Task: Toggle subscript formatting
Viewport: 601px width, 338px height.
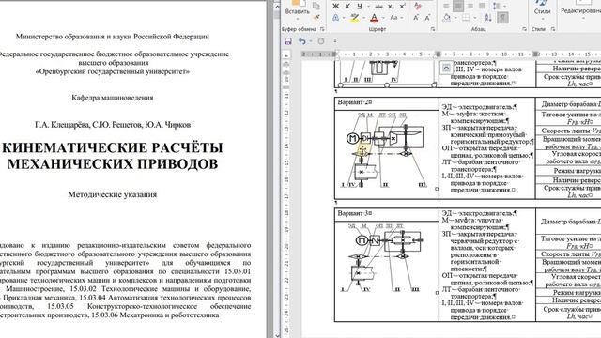Action: pos(391,7)
